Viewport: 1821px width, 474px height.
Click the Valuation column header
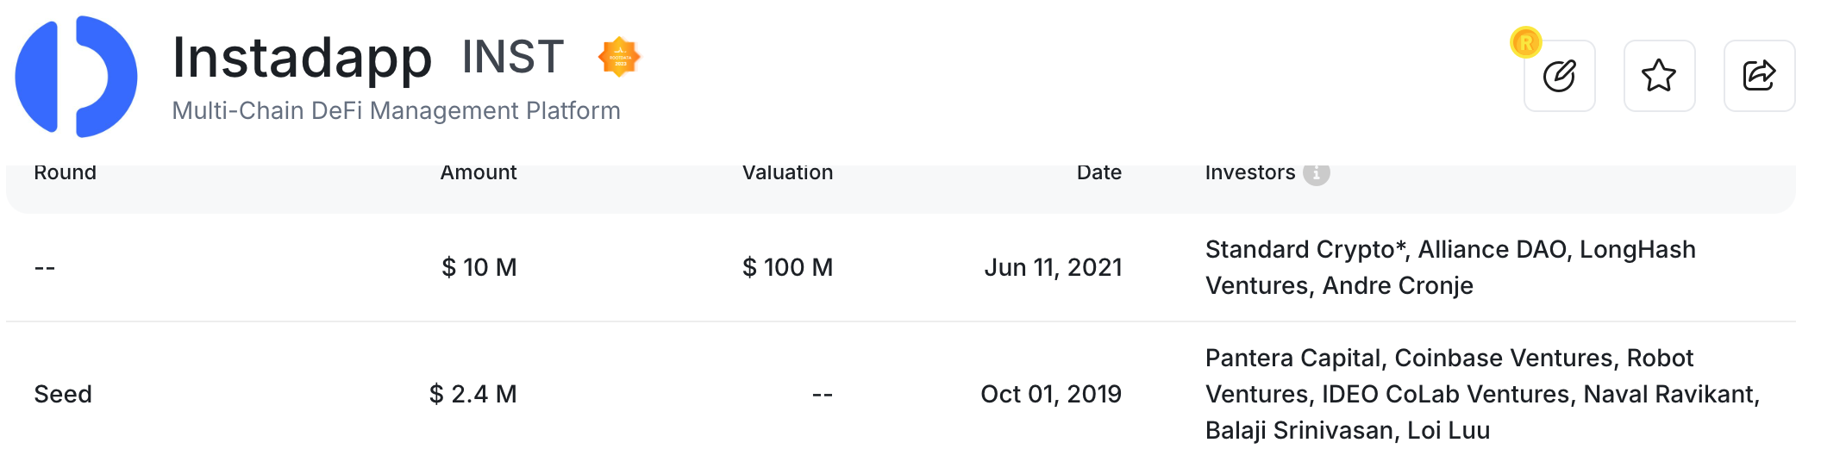787,173
